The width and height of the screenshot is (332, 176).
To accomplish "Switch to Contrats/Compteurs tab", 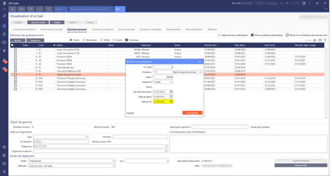I will point(102,29).
